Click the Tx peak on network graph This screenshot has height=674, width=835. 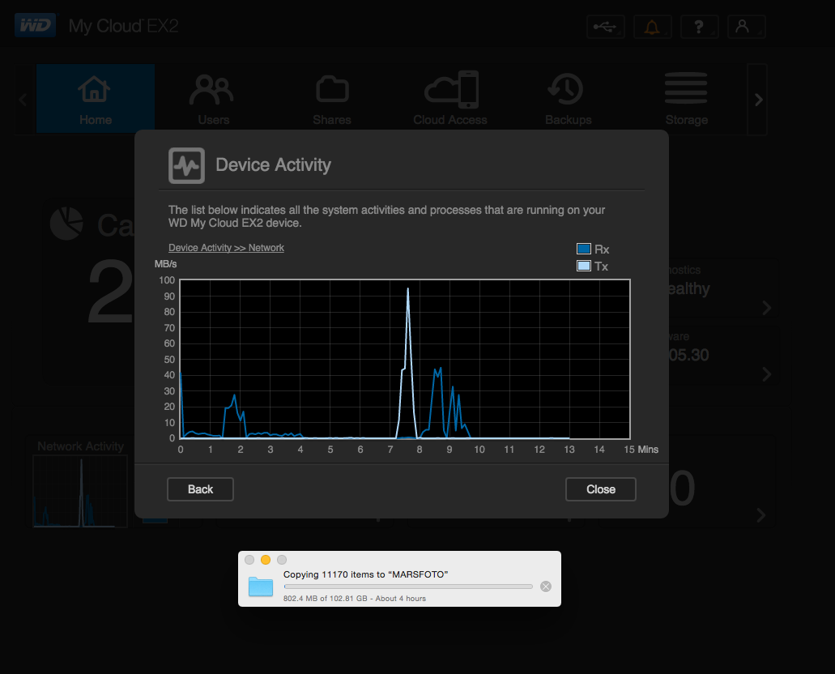[408, 289]
